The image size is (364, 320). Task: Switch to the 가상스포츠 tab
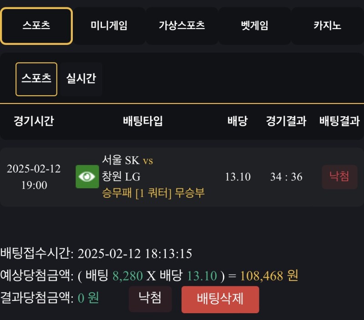pos(182,26)
